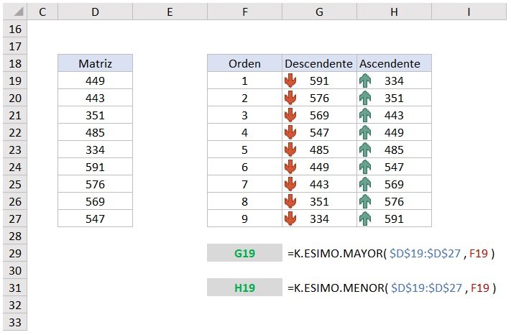Viewport: 511px width, 335px height.
Task: Select column G header
Action: coord(319,12)
